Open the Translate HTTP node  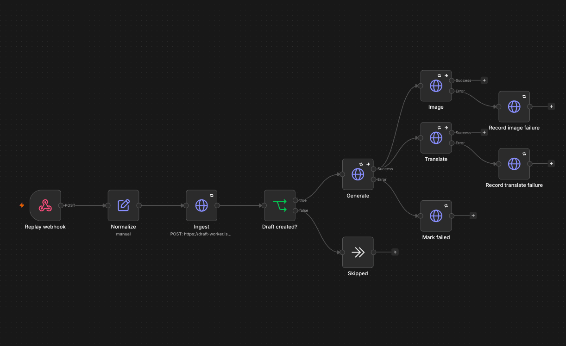click(436, 138)
